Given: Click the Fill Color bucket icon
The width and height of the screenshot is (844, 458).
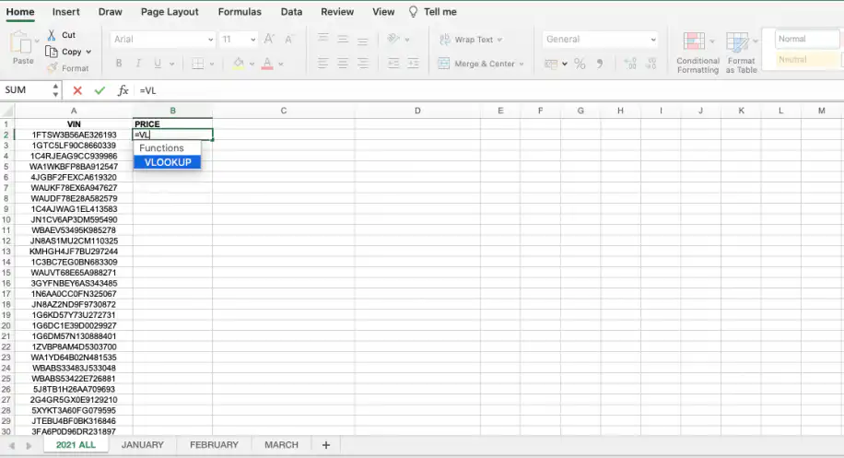Looking at the screenshot, I should click(x=239, y=64).
